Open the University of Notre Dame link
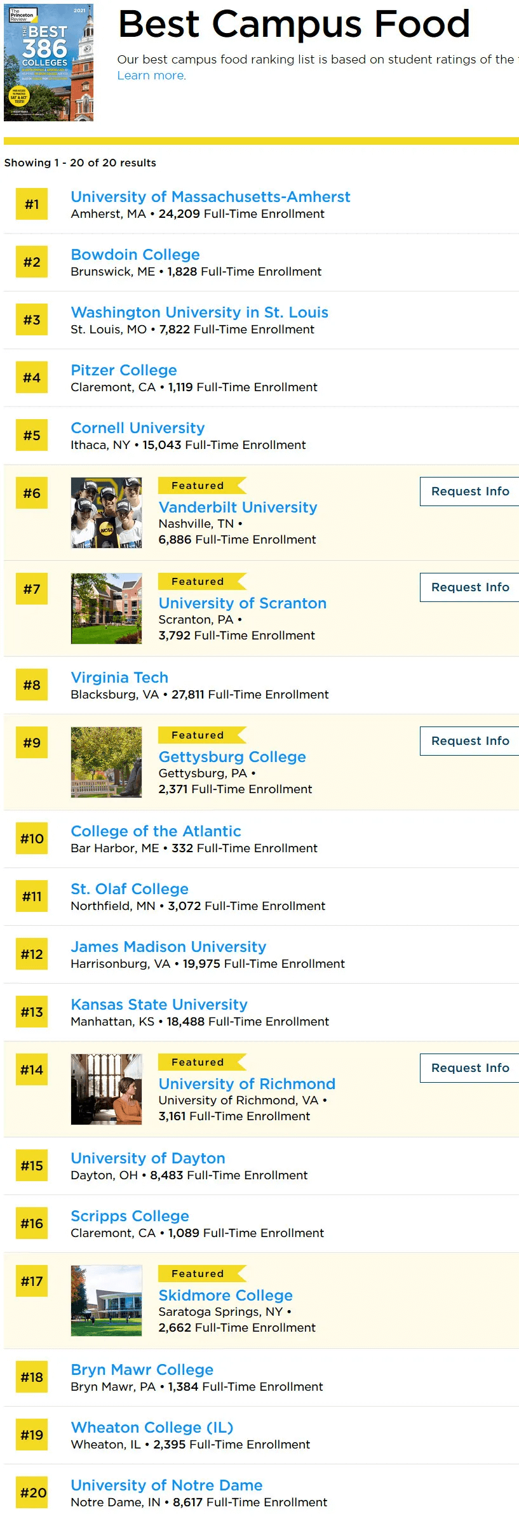This screenshot has height=1519, width=519. [166, 1485]
